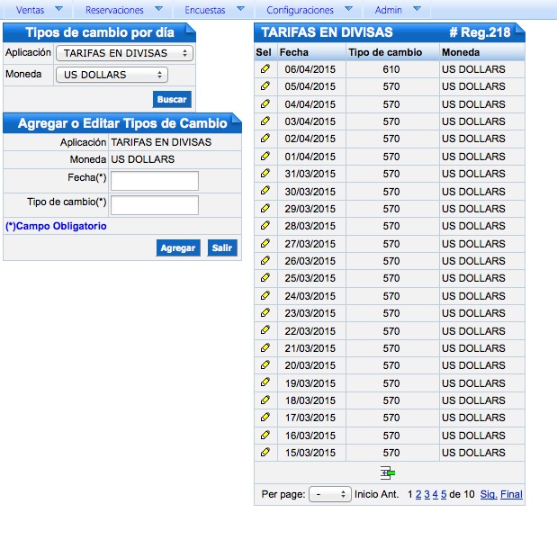Viewport: 557px width, 558px height.
Task: Click the Buscar button
Action: (173, 99)
